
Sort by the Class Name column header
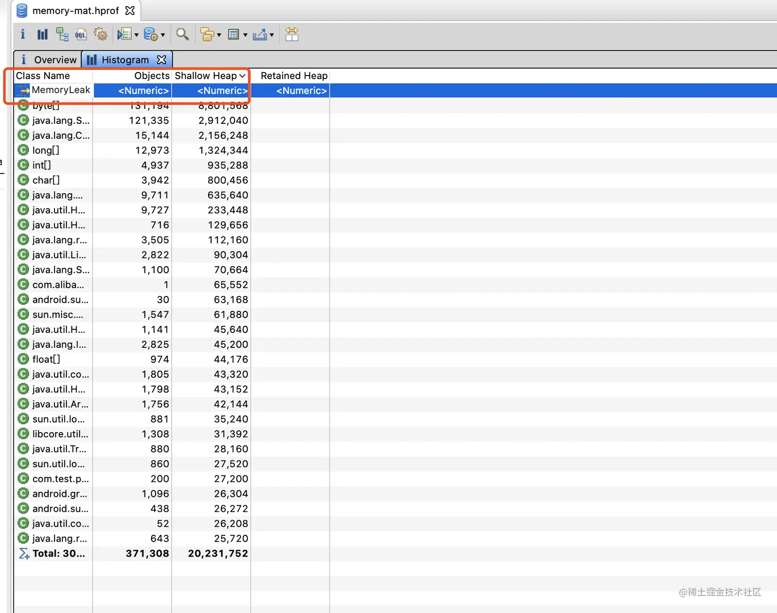click(x=53, y=76)
